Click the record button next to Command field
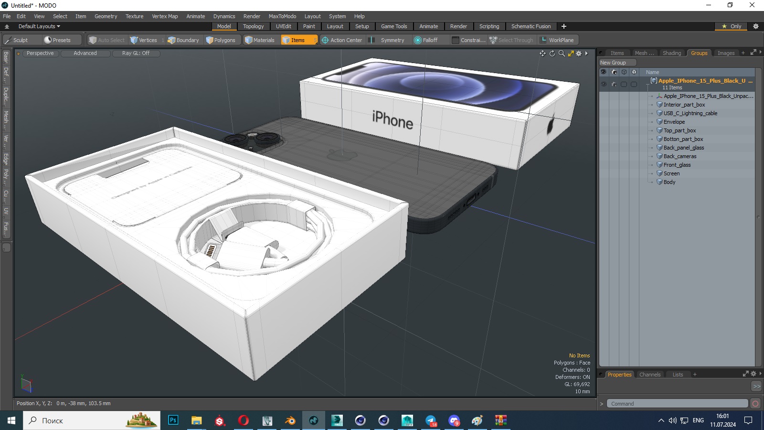 pos(755,404)
